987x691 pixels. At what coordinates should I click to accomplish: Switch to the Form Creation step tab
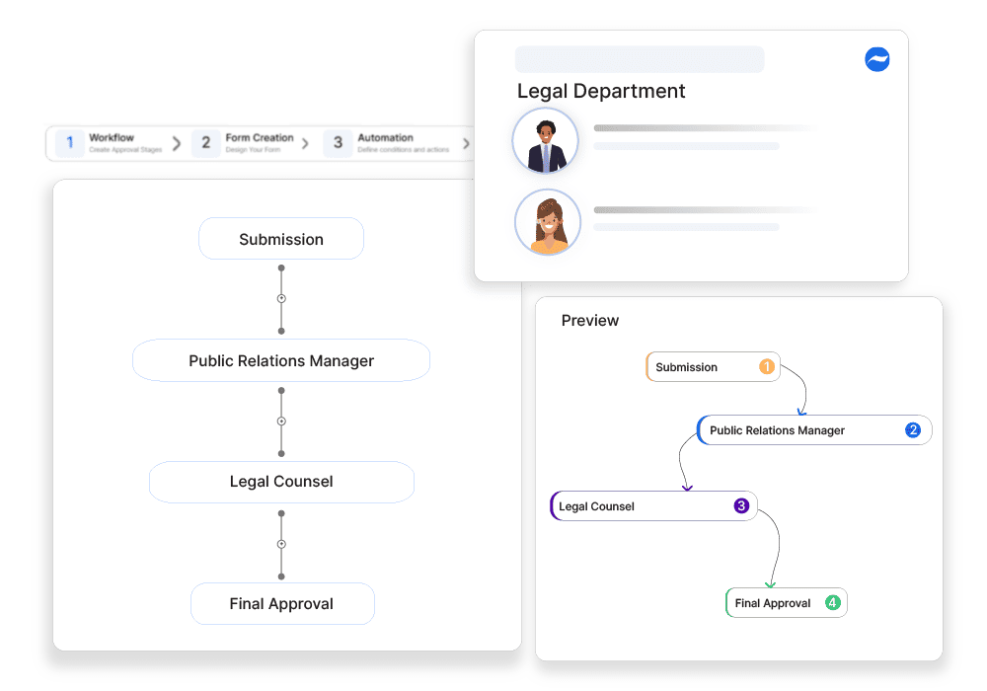point(244,143)
